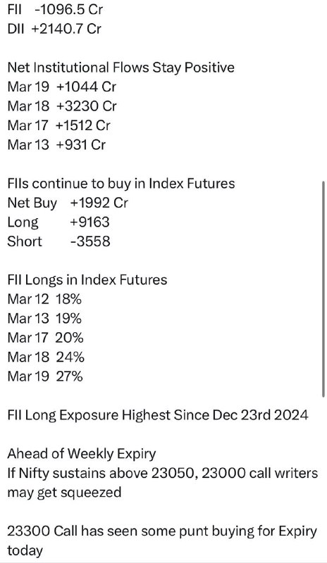This screenshot has width=327, height=563.
Task: Click the 'Mar 17 +1512 Cr' entry
Action: coord(59,125)
